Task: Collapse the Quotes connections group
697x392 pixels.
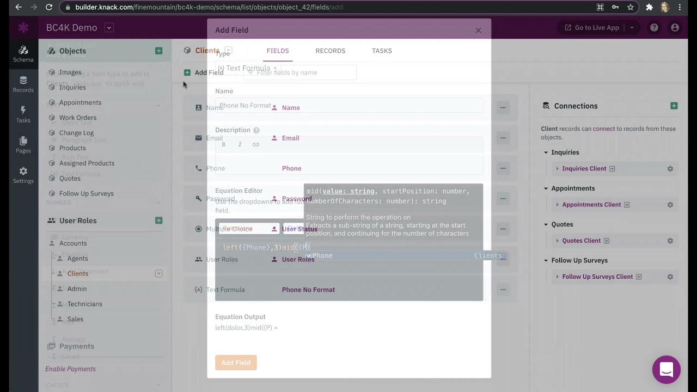Action: [x=546, y=224]
